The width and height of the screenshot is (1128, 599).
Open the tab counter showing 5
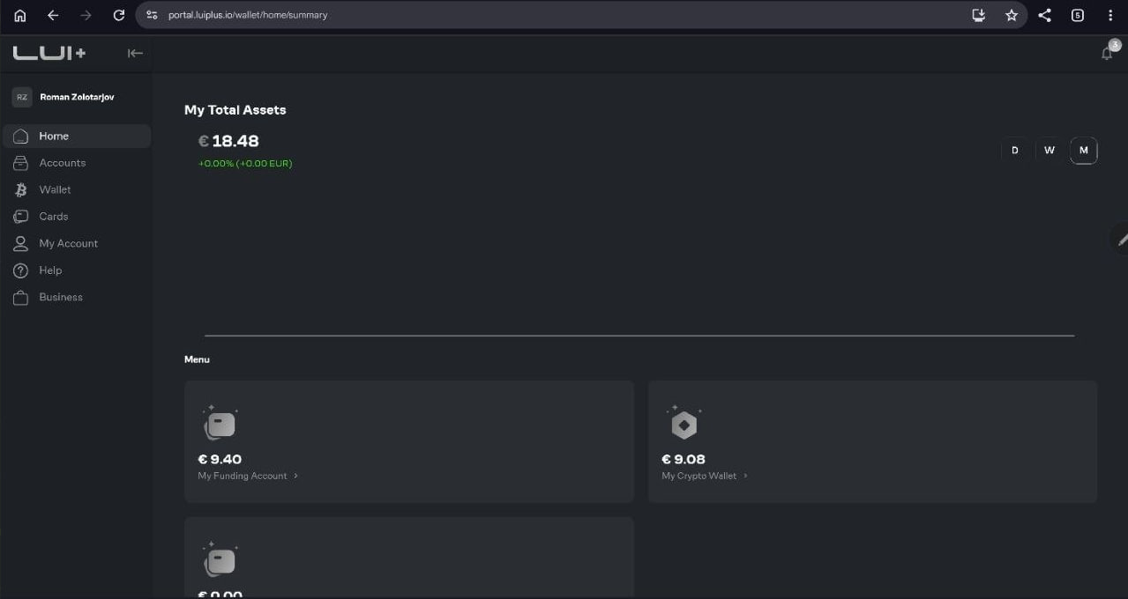point(1078,15)
